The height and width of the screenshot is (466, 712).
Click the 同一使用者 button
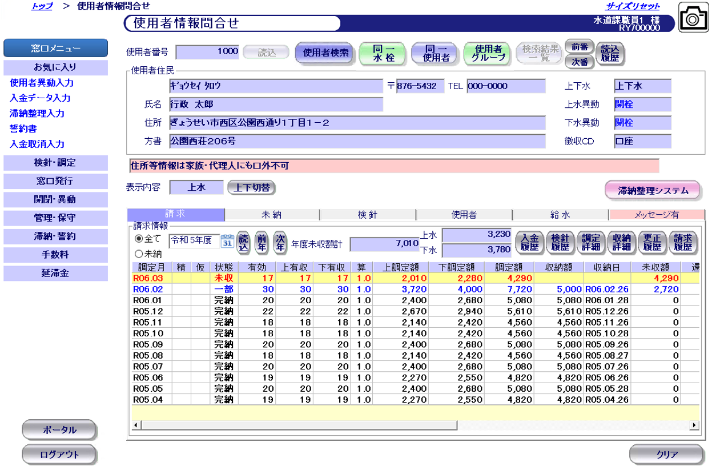coord(435,53)
